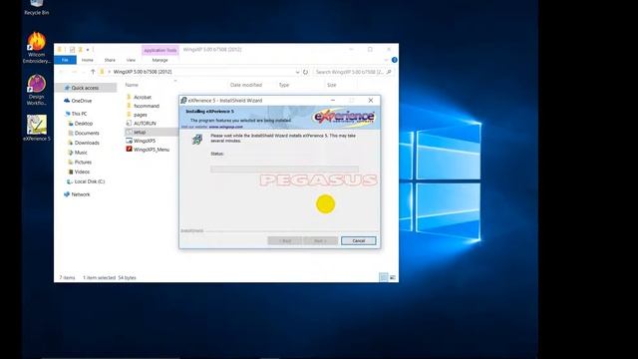The width and height of the screenshot is (638, 359).
Task: Click the new folder icon in quick access toolbar
Action: (80, 50)
